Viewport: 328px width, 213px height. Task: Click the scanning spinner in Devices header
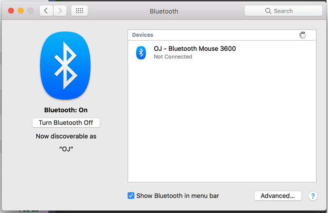click(302, 35)
